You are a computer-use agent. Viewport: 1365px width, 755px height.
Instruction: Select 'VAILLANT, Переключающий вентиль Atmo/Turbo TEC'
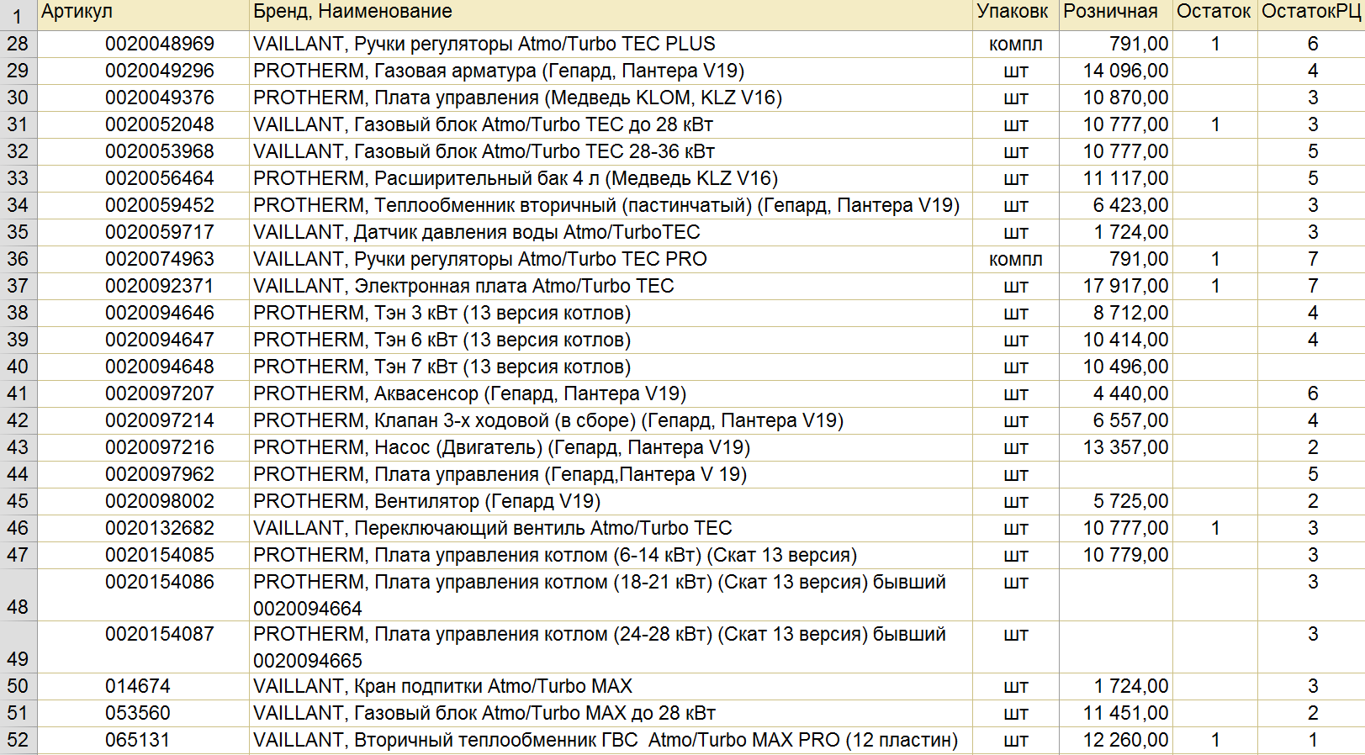611,528
